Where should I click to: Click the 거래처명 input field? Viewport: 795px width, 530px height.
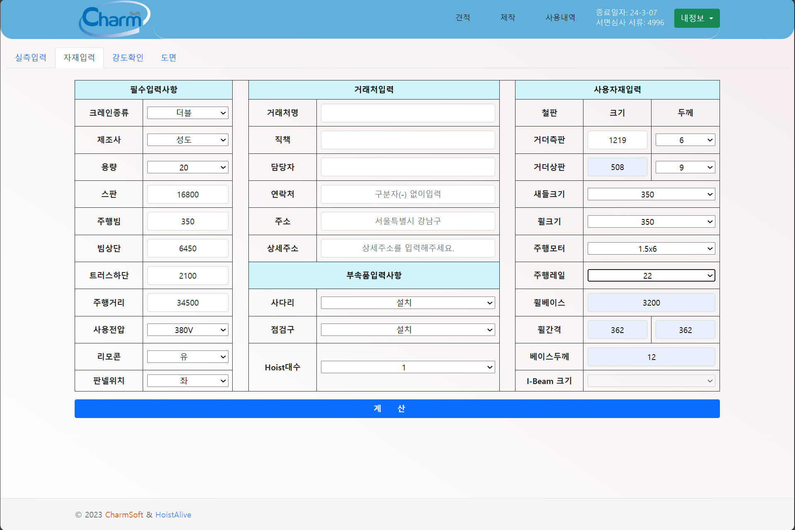click(407, 113)
